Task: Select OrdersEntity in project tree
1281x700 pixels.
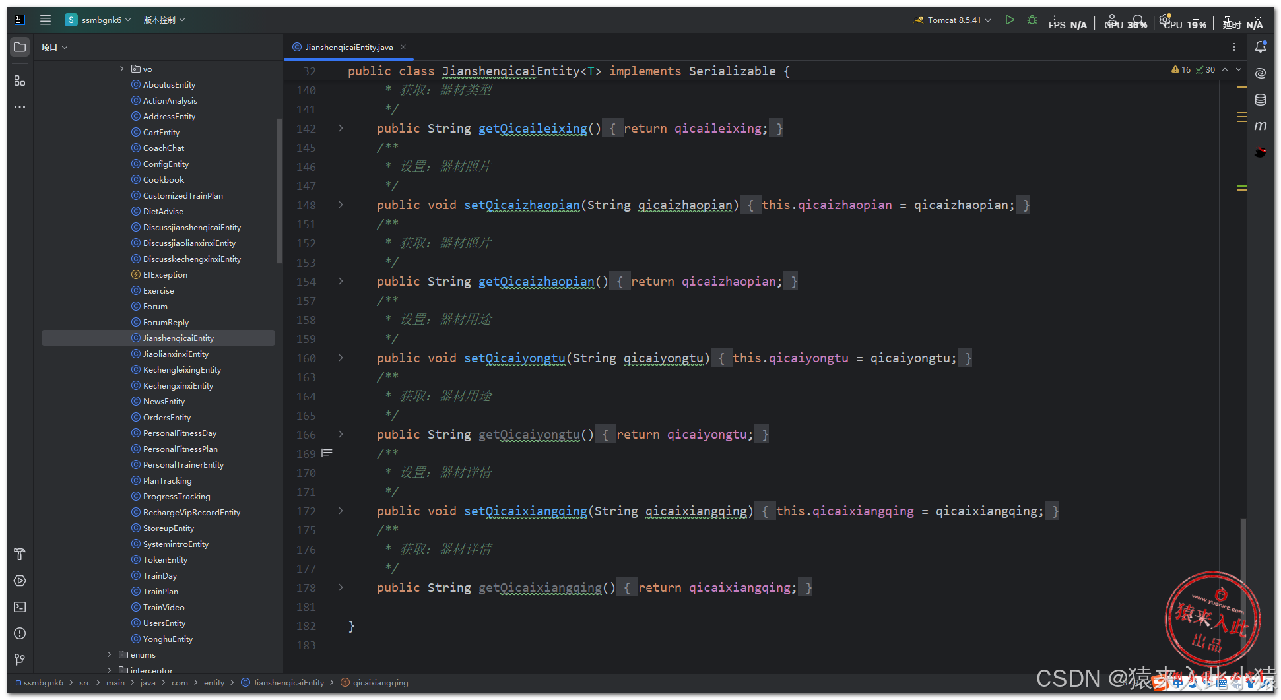Action: click(x=167, y=417)
